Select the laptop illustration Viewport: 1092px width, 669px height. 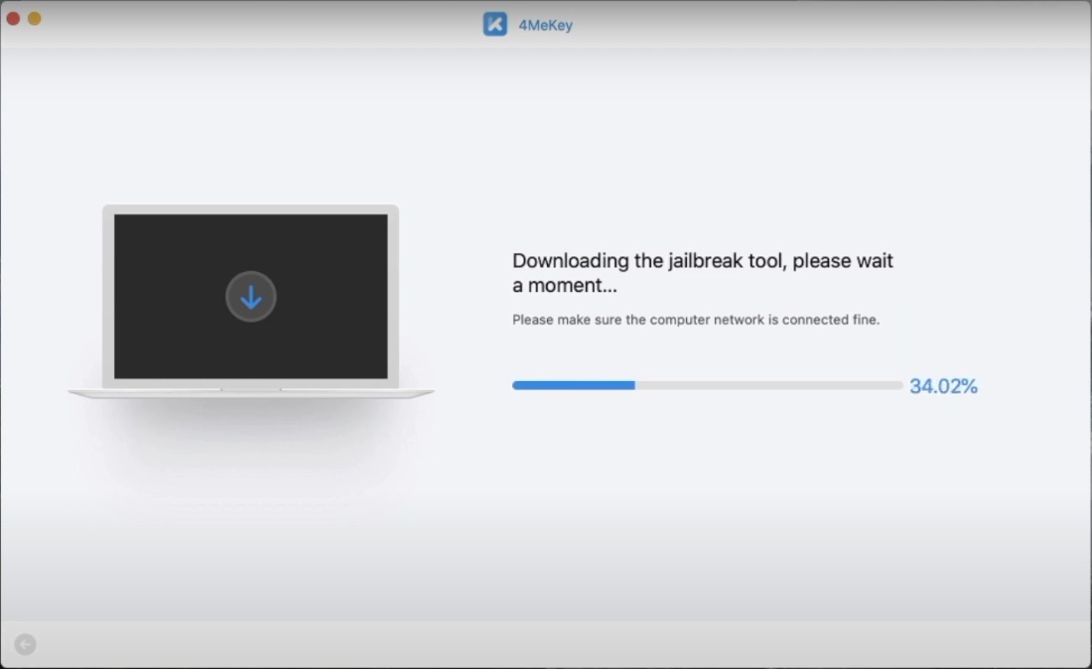tap(250, 298)
